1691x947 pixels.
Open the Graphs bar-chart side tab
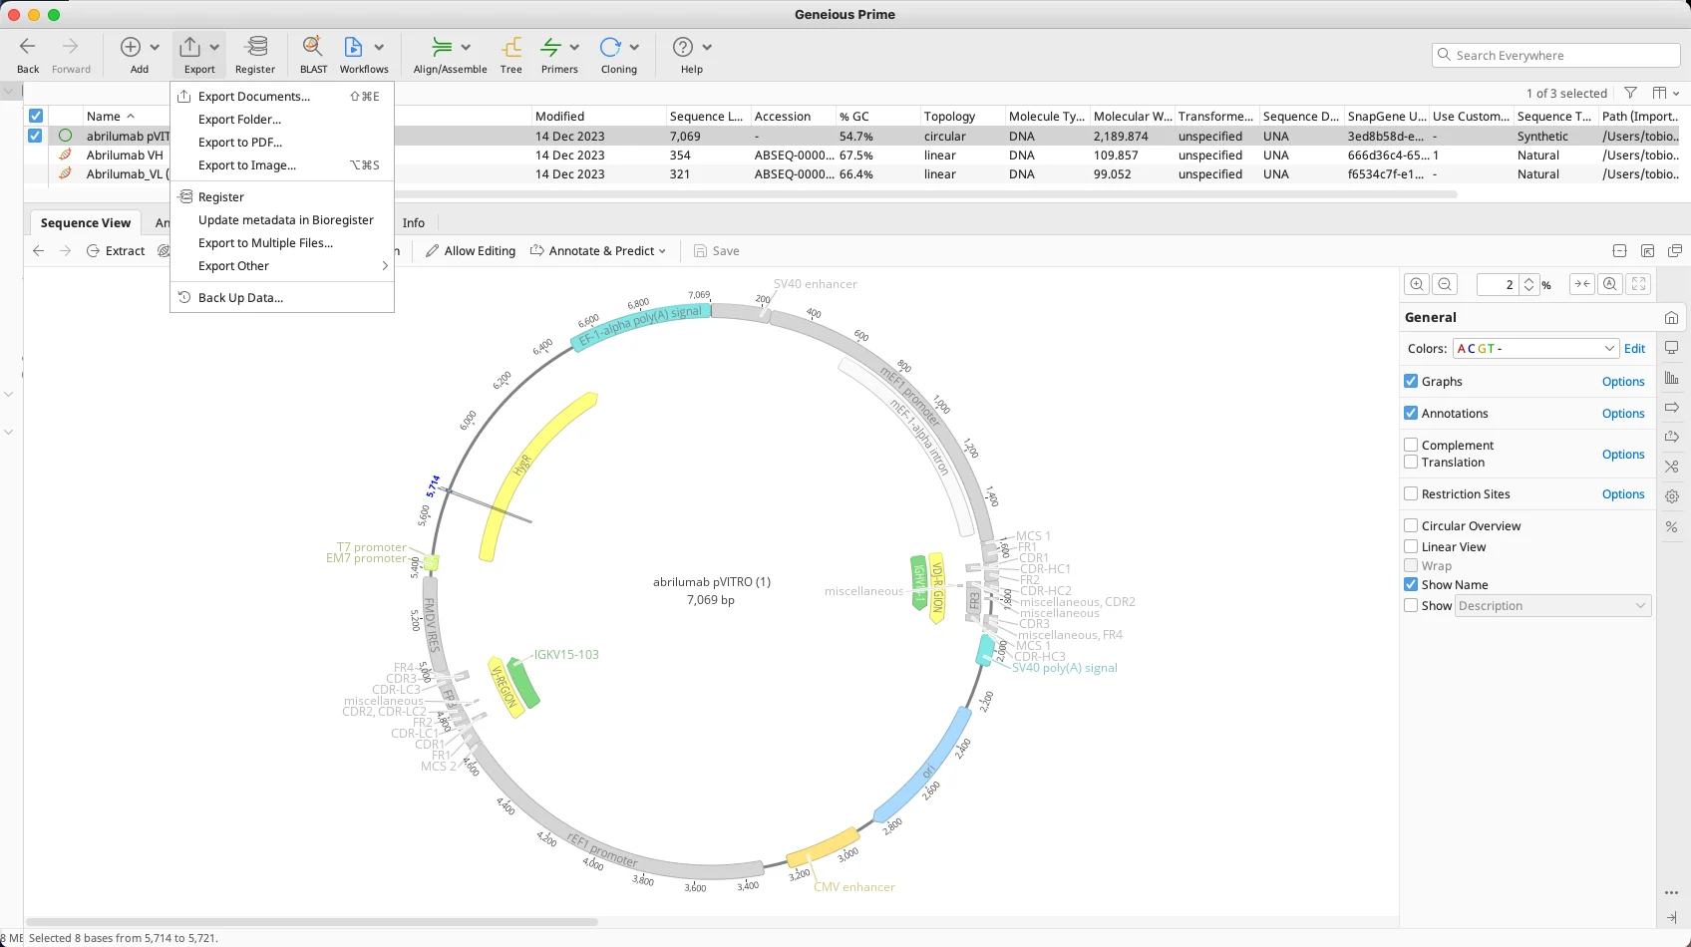click(x=1672, y=378)
